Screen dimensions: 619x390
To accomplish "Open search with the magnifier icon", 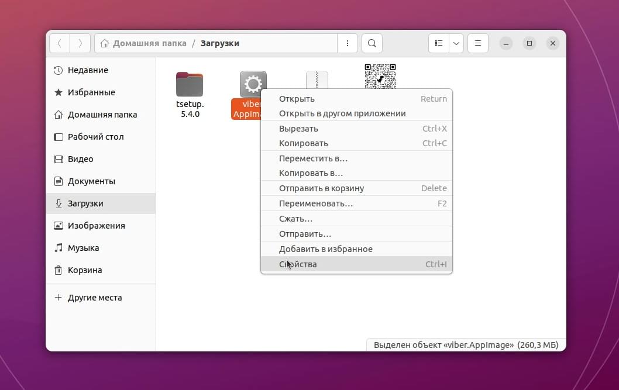I will click(x=372, y=43).
